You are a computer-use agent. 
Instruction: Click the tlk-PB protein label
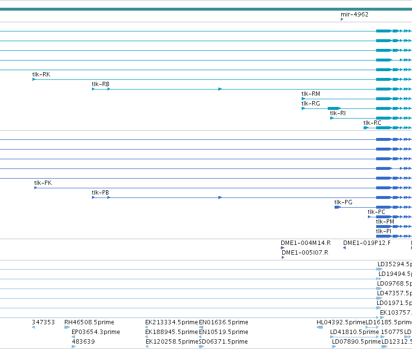coord(100,193)
